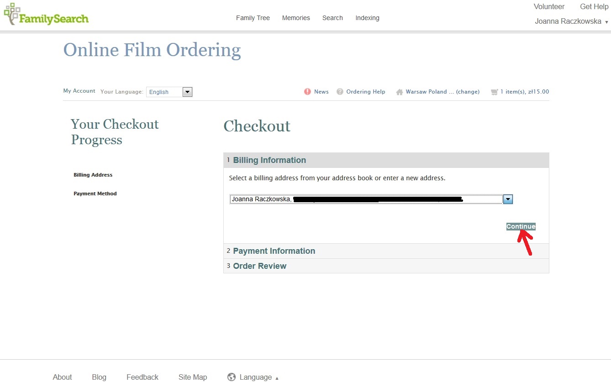Go to the Search menu
The height and width of the screenshot is (382, 611).
point(332,18)
